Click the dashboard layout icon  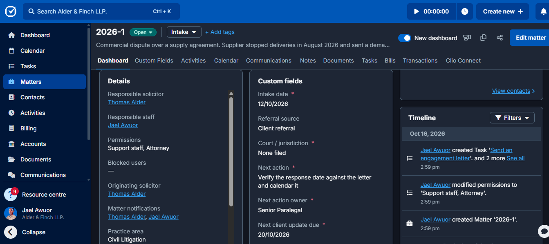click(467, 38)
